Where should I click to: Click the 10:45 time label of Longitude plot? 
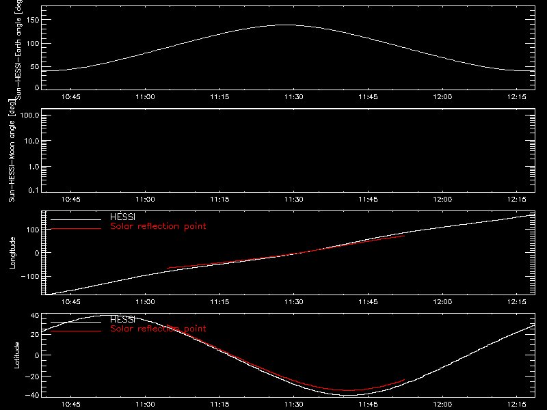71,302
